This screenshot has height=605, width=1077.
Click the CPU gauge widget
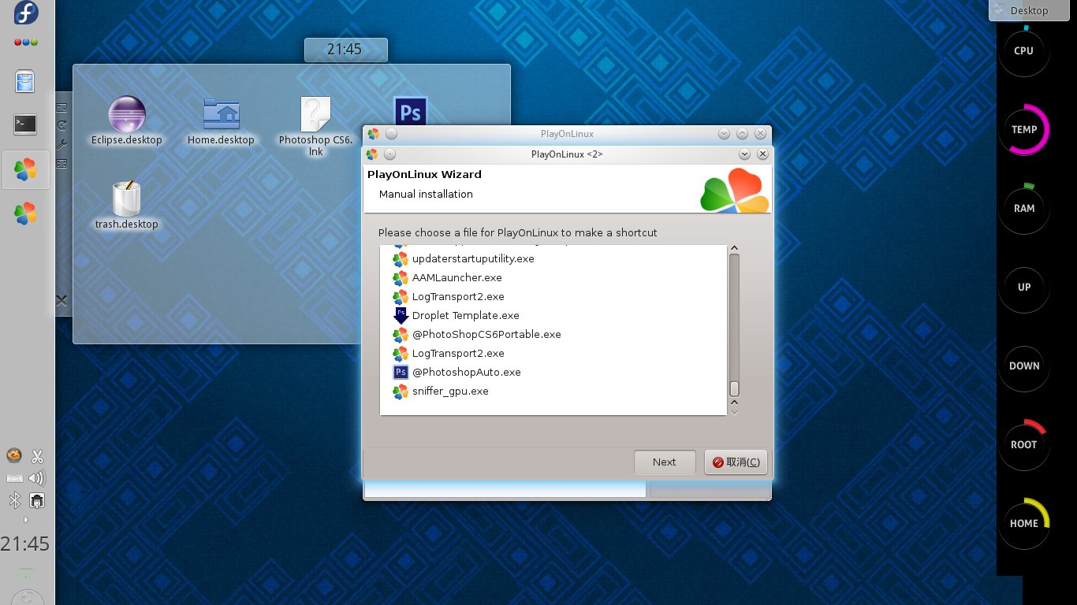pos(1024,50)
